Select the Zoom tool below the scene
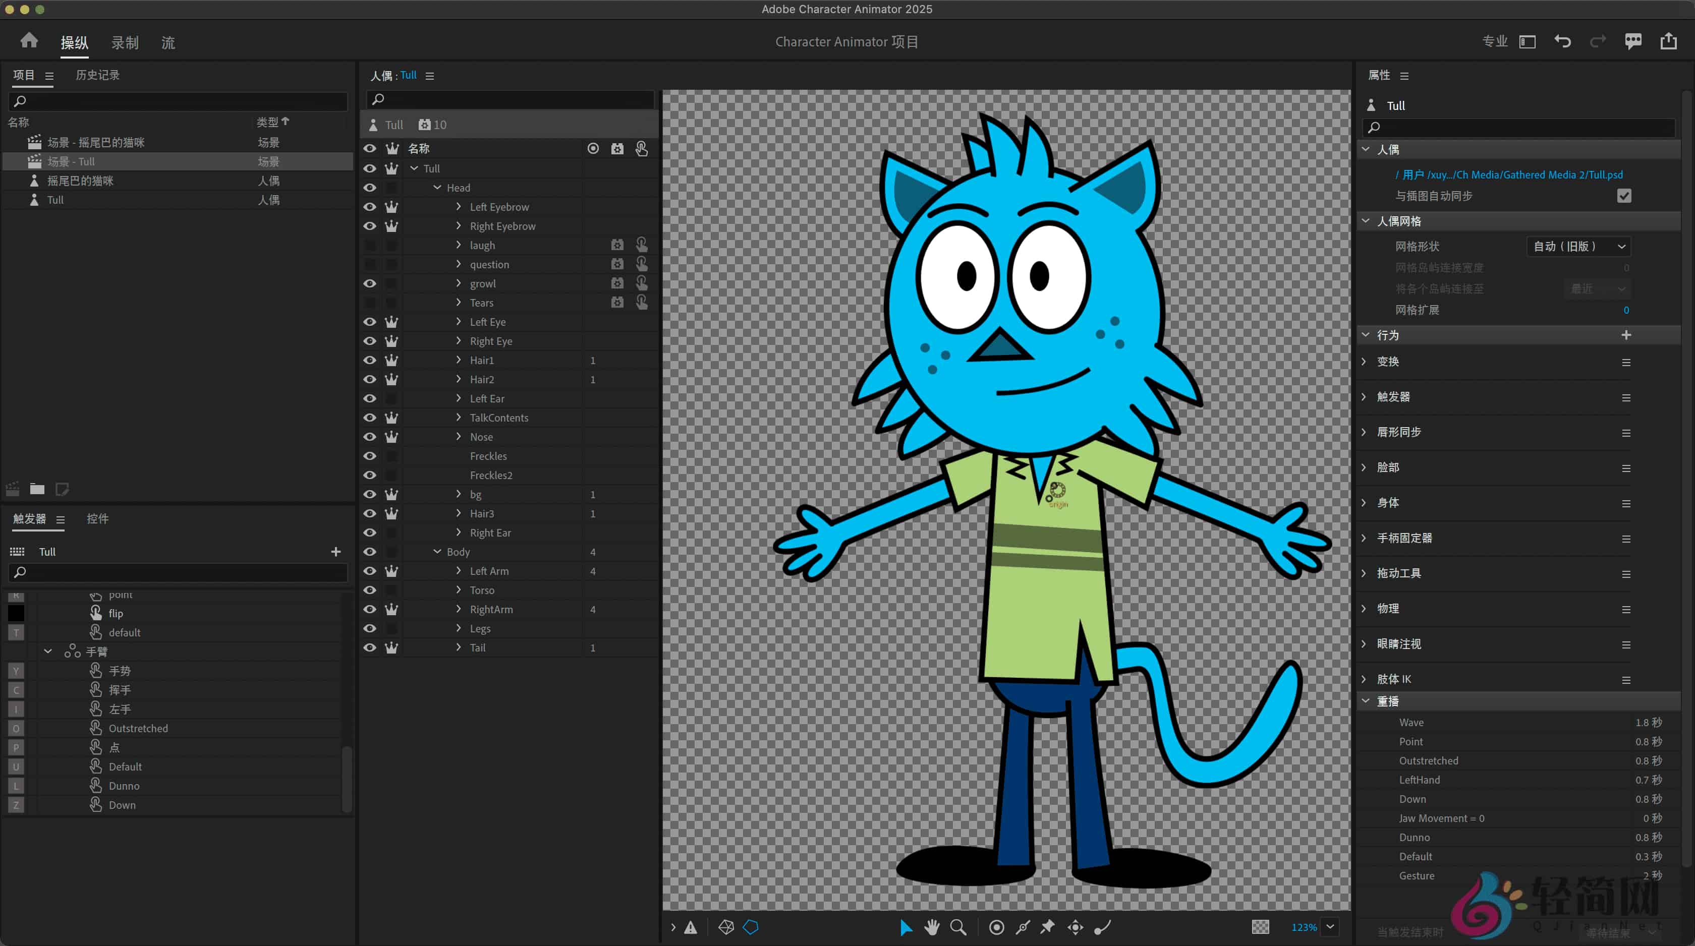This screenshot has height=946, width=1695. (x=958, y=927)
